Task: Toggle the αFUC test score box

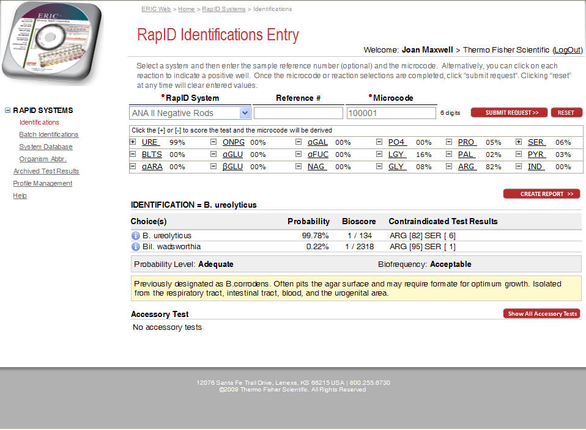Action: [x=299, y=154]
